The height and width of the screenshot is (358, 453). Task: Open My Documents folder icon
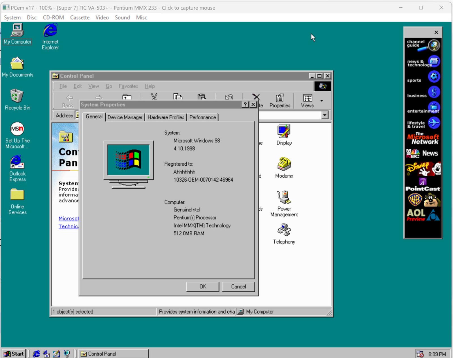click(17, 67)
